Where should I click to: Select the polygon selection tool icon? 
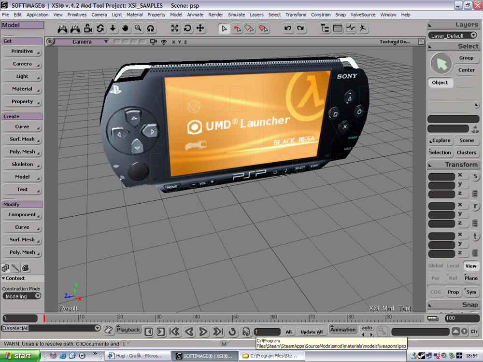(x=263, y=28)
